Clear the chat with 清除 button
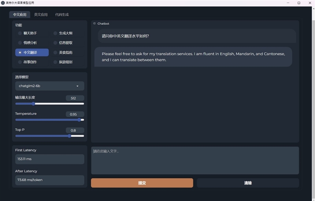 coord(248,183)
